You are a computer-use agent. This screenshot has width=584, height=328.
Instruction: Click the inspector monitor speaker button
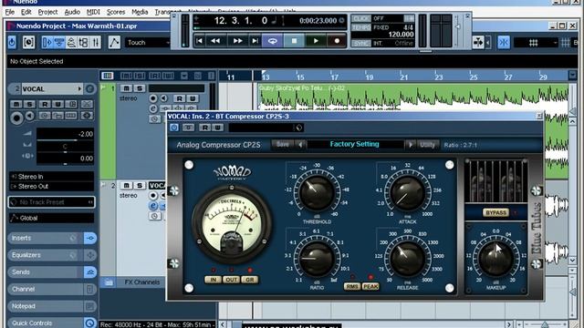[x=30, y=116]
